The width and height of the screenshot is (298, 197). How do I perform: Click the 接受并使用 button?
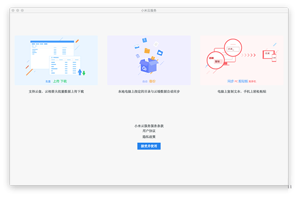click(149, 146)
